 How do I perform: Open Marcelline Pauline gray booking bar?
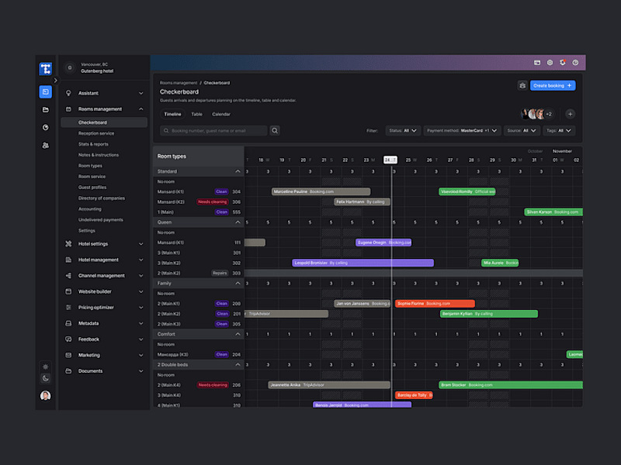pos(321,191)
